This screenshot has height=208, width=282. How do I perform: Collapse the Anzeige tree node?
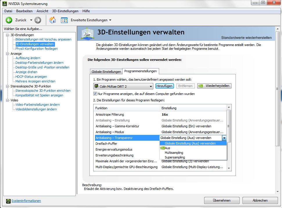coord(7,54)
